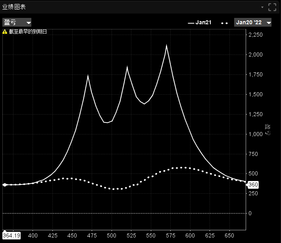281x243 pixels.
Task: Click the 575 x-axis label
Action: click(x=170, y=235)
